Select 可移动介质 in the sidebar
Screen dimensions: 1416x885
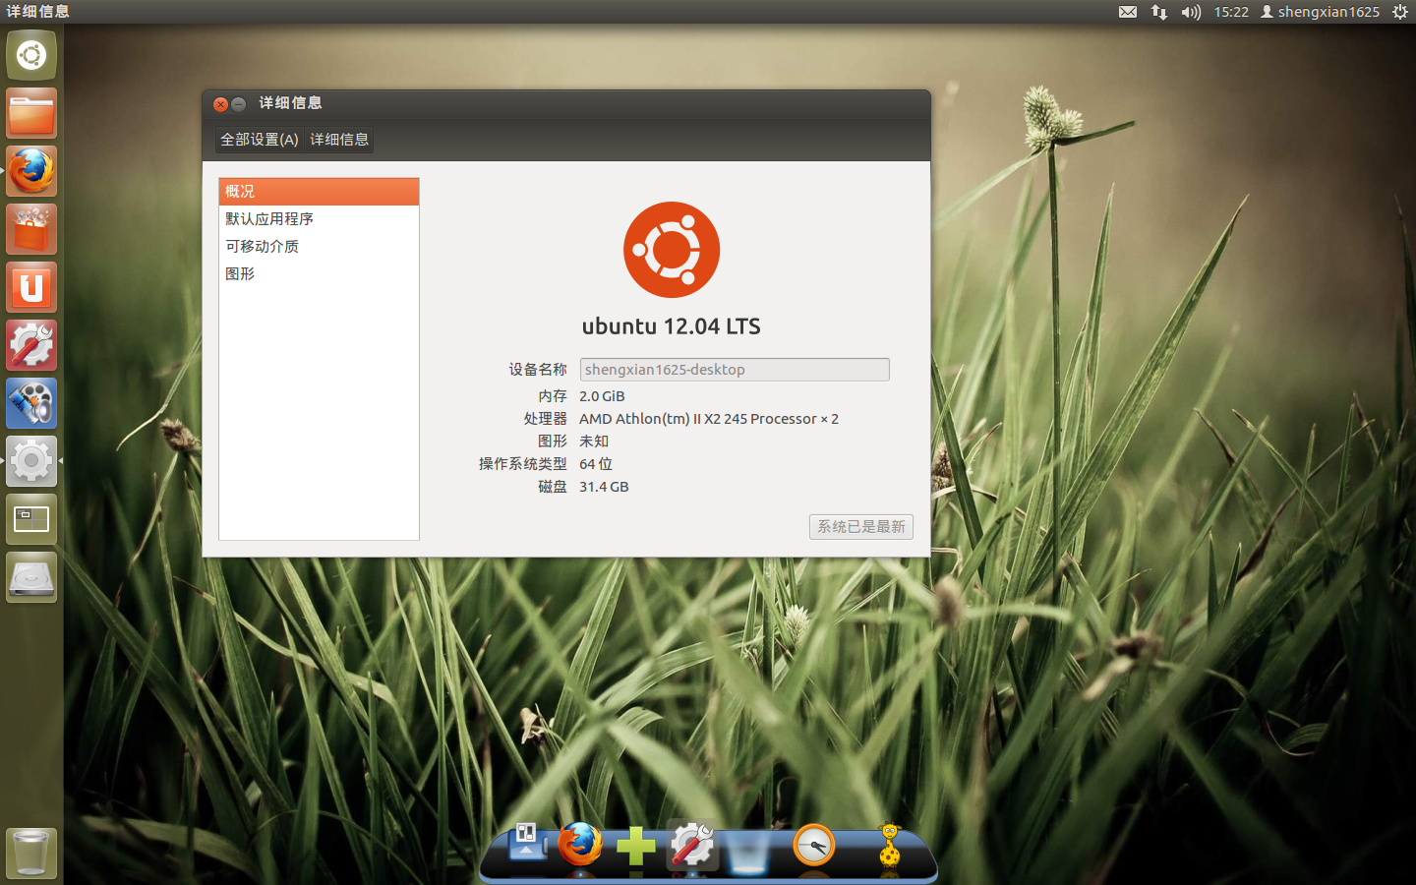click(x=319, y=247)
